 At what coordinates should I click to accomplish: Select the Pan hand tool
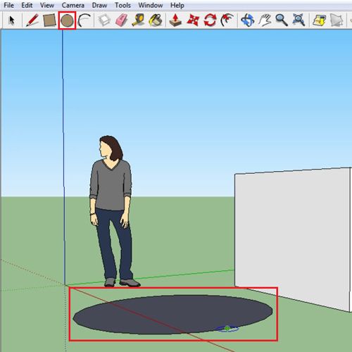point(265,20)
